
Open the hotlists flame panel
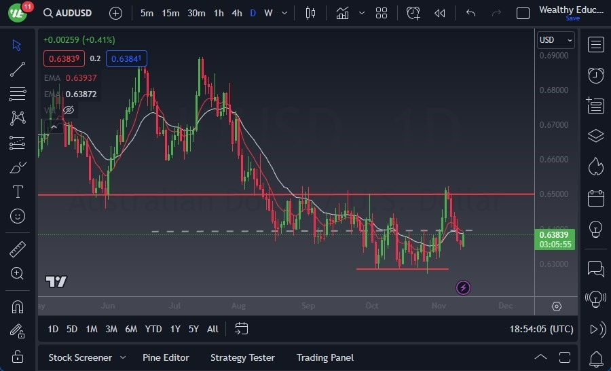(596, 166)
